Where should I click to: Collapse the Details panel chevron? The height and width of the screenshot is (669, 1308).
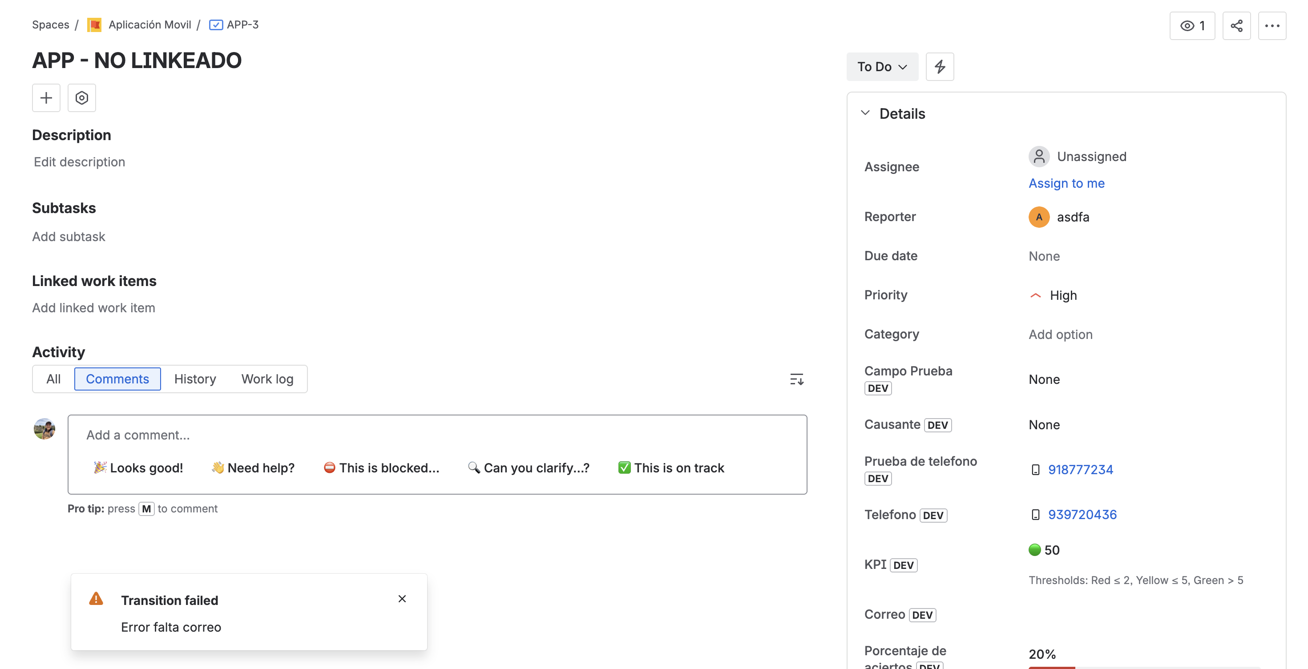tap(865, 113)
